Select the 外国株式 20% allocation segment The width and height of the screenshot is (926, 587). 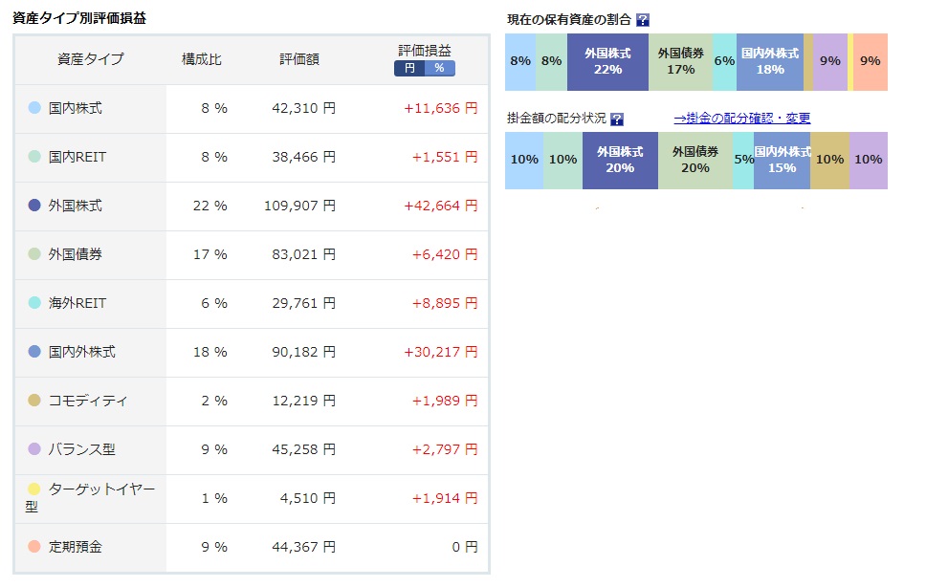tap(620, 161)
